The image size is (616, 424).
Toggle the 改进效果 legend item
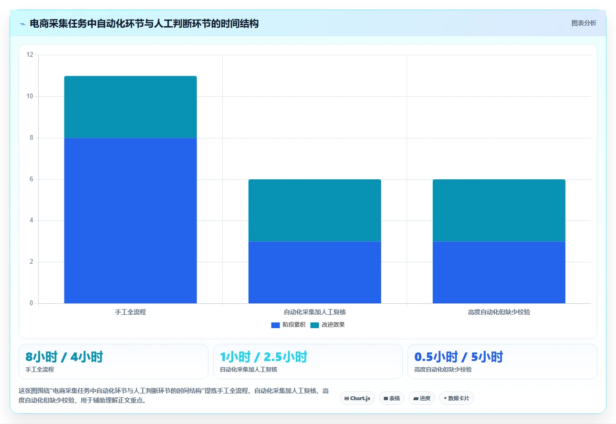(x=327, y=325)
